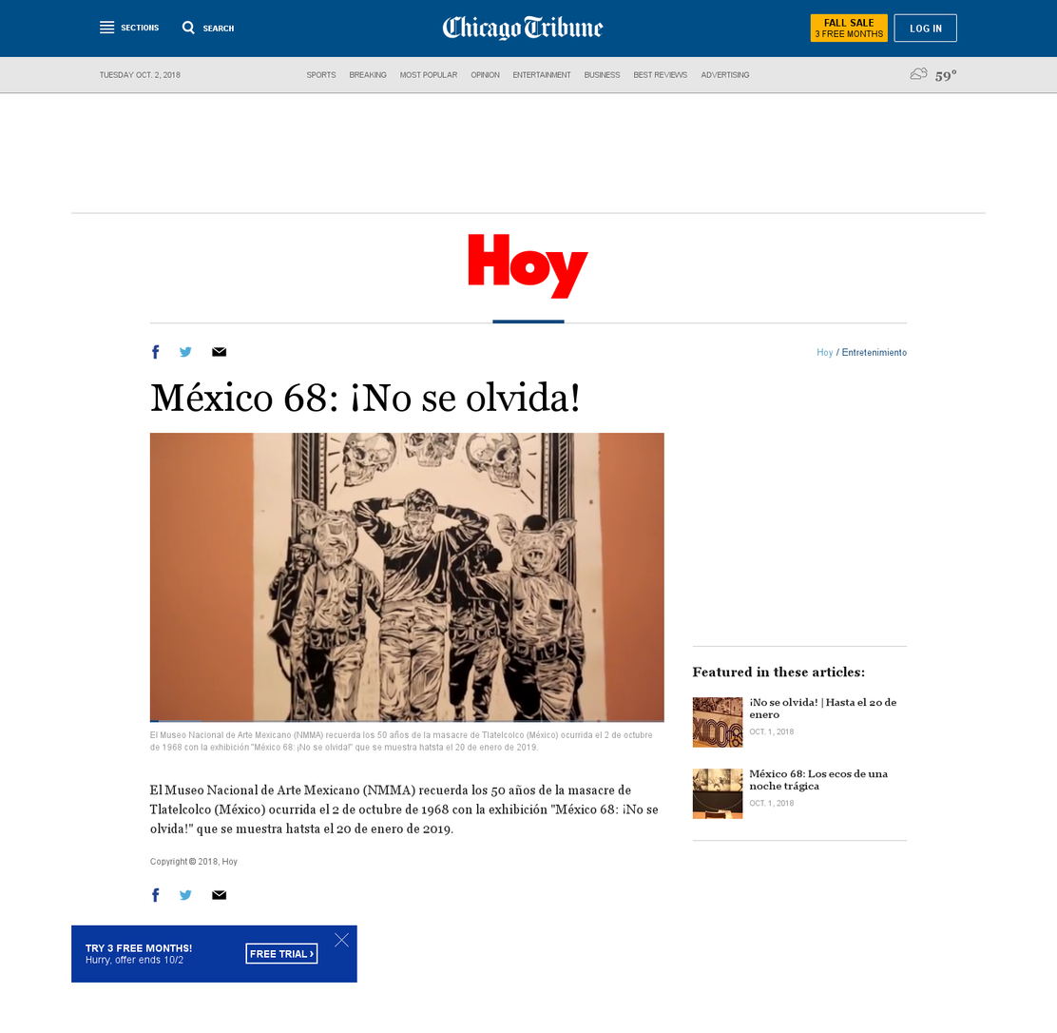Viewport: 1057px width, 1033px height.
Task: Close the Try 3 Free Months banner
Action: click(x=342, y=940)
